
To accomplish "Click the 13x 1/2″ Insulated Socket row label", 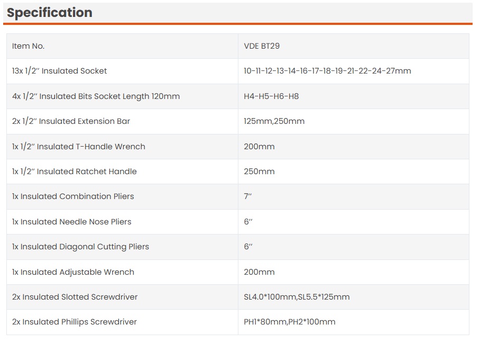I will [x=60, y=71].
